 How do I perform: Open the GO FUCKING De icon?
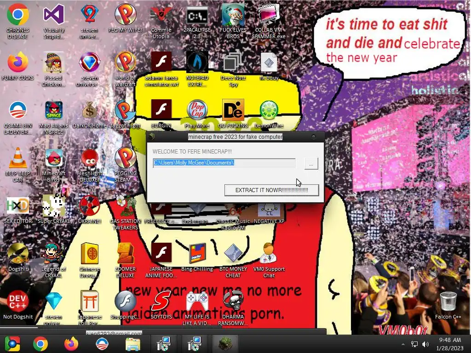pyautogui.click(x=233, y=110)
